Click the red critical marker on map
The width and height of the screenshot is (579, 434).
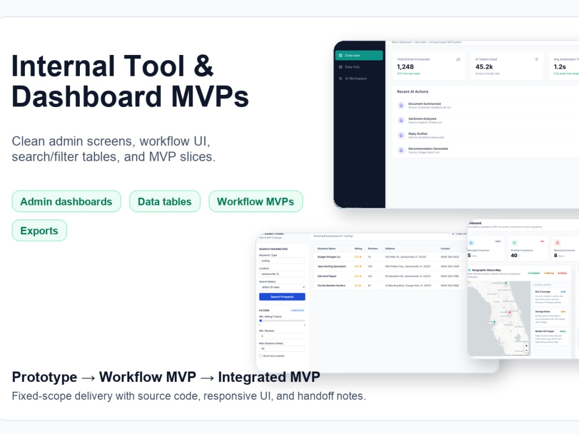[510, 312]
